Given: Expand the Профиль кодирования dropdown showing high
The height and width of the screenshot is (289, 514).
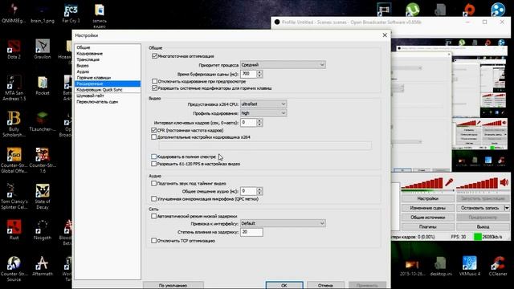Looking at the screenshot, I should (x=263, y=113).
